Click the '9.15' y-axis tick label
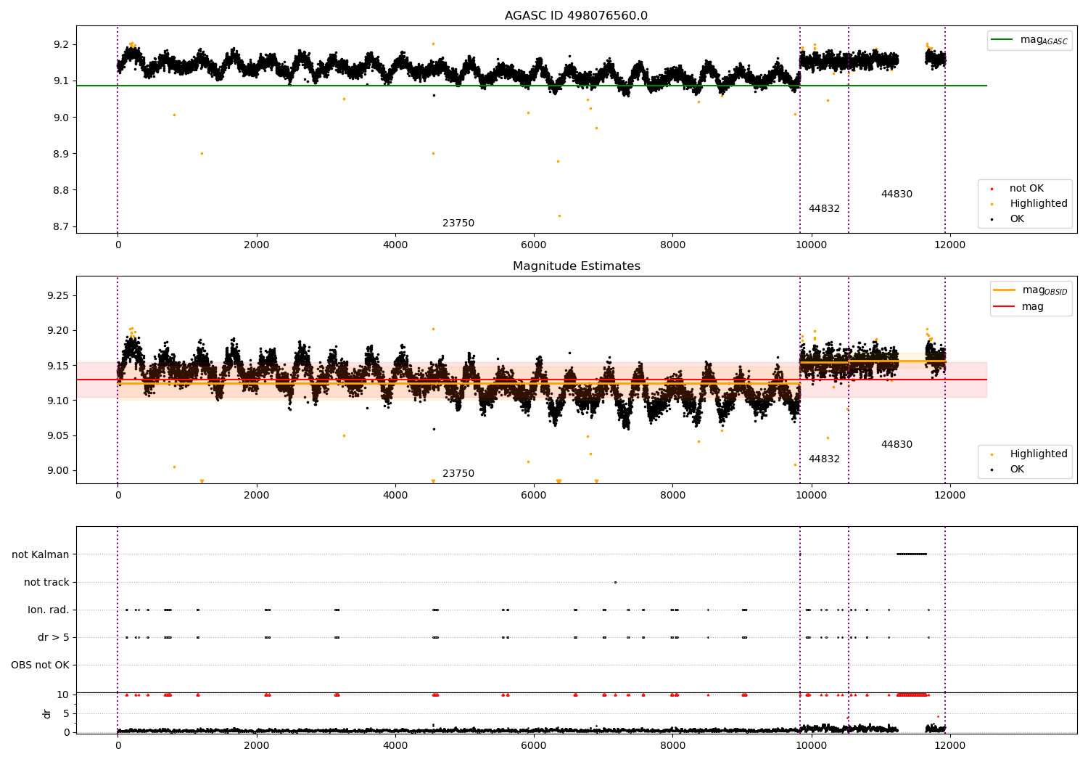1088x762 pixels. click(x=58, y=366)
